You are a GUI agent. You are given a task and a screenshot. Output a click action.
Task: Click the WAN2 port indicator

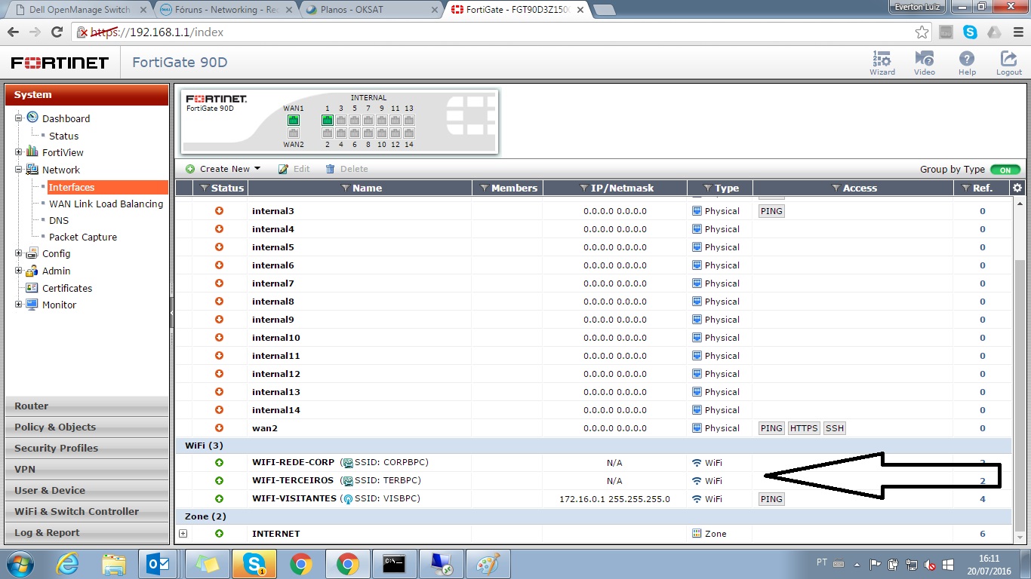(294, 133)
